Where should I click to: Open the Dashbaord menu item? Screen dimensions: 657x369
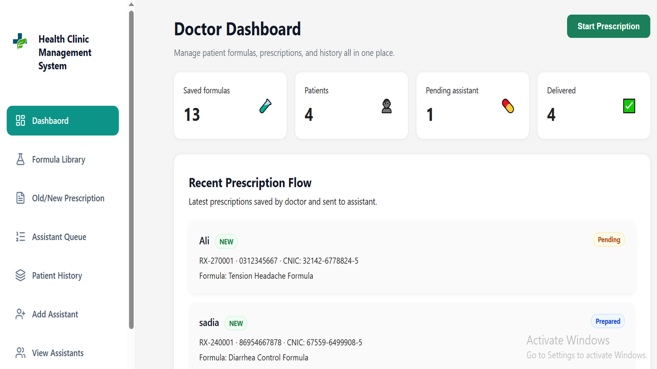pos(63,121)
